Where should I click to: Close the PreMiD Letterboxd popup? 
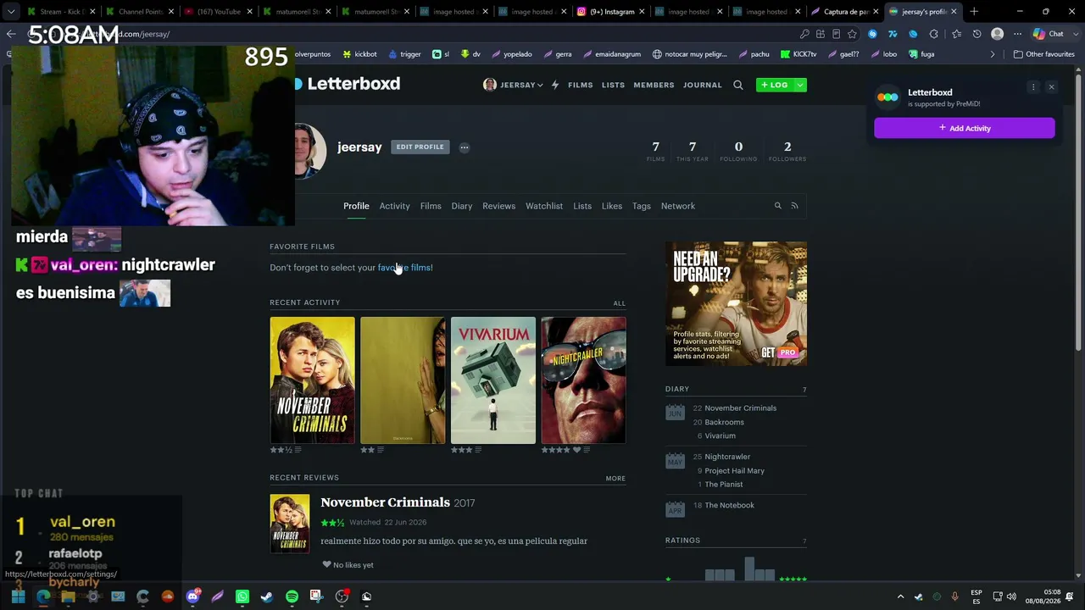[x=1051, y=87]
